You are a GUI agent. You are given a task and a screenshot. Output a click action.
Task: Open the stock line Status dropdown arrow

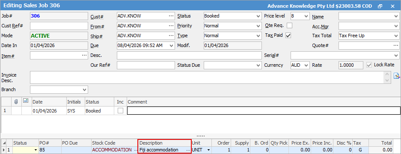coord(36,150)
